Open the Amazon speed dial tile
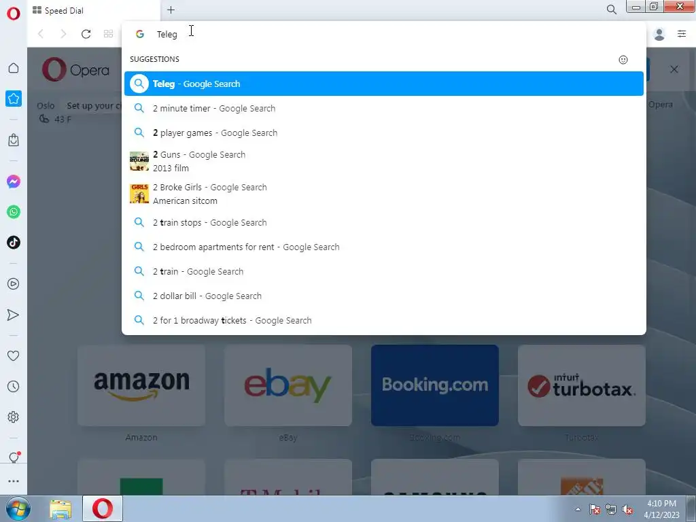 click(x=141, y=385)
